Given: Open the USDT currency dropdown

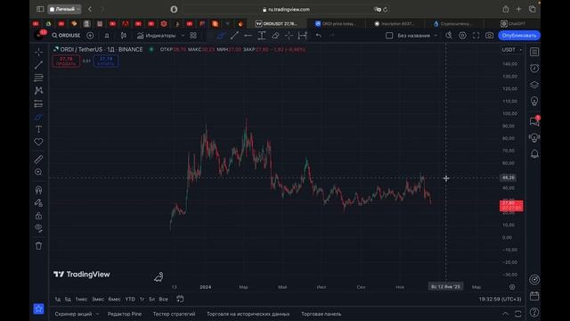Looking at the screenshot, I should pos(512,50).
